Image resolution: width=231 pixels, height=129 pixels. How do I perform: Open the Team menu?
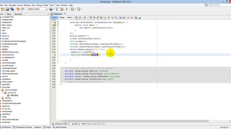click(52, 5)
